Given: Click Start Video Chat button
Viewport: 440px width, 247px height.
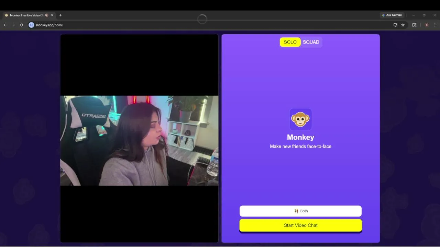Looking at the screenshot, I should [x=300, y=225].
